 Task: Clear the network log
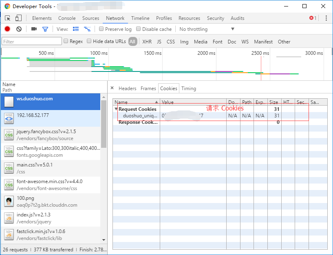point(19,29)
